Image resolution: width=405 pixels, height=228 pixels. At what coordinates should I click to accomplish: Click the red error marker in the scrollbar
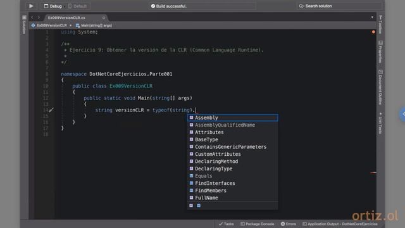(373, 172)
